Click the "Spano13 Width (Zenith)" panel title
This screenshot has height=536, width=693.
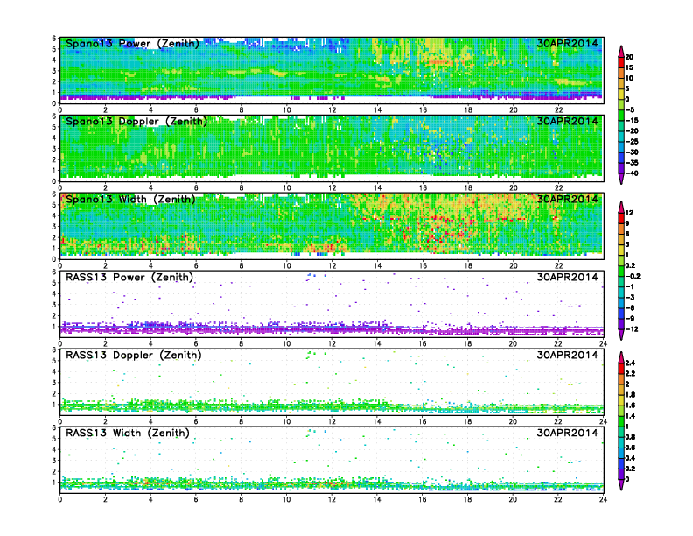[x=130, y=200]
